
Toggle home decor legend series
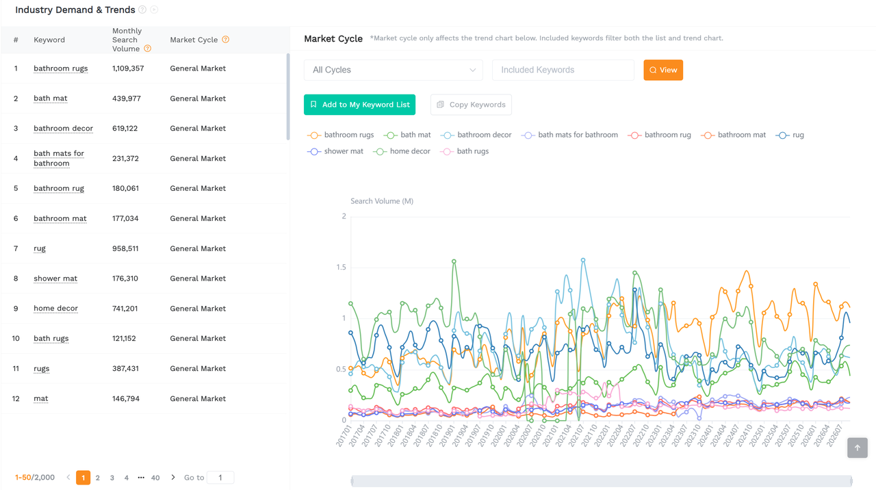402,151
